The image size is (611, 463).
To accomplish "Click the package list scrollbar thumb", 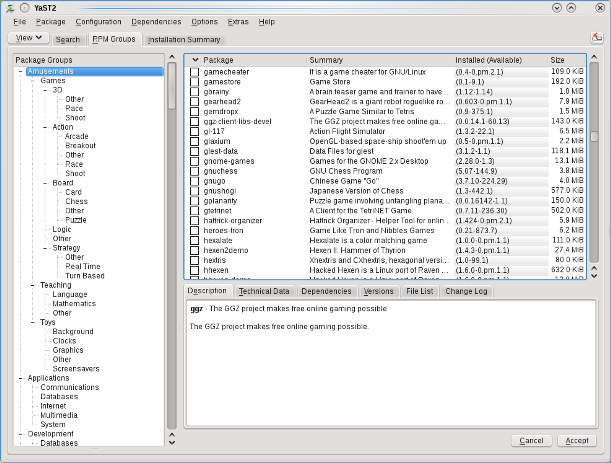I will pyautogui.click(x=594, y=136).
